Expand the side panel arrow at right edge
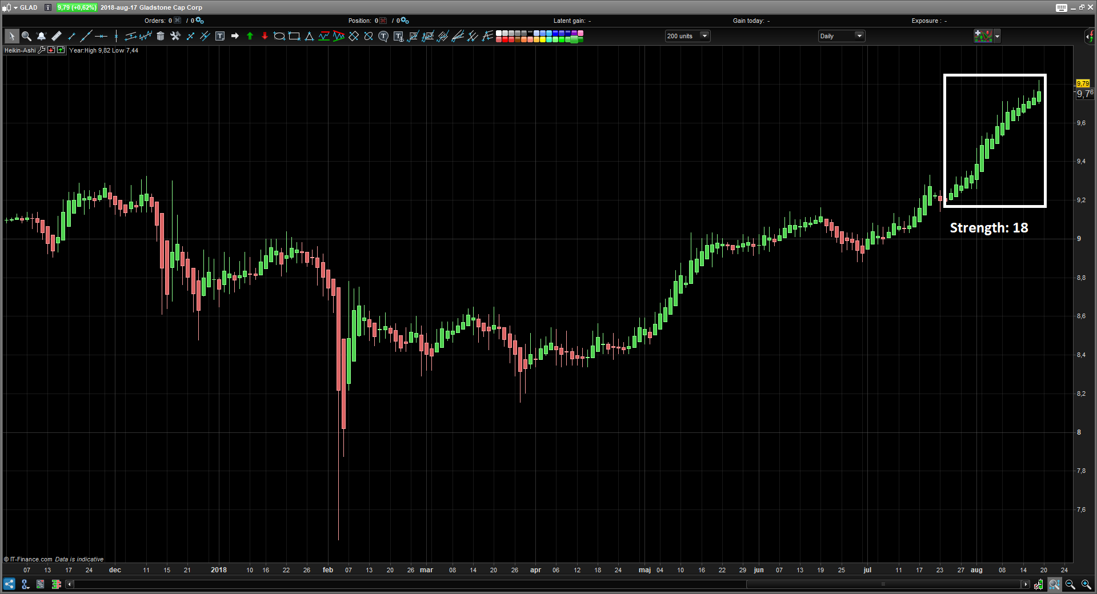The height and width of the screenshot is (594, 1097). (x=1090, y=36)
